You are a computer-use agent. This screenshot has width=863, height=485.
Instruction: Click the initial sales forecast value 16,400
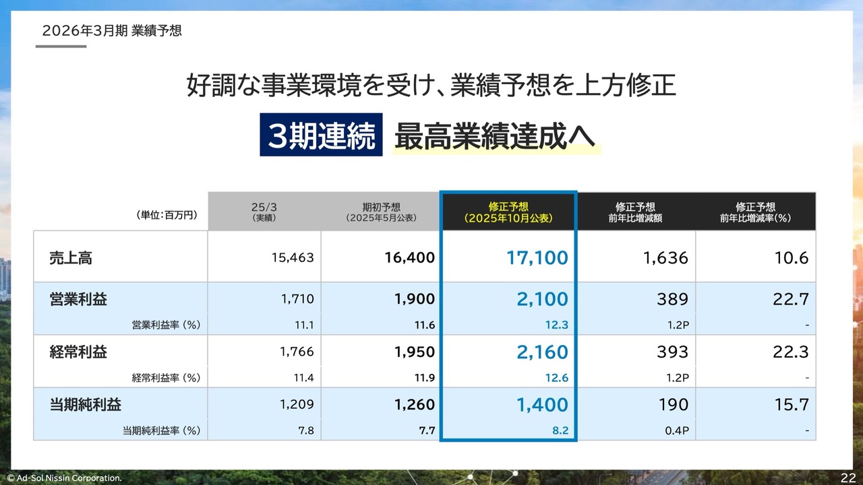[x=409, y=257]
